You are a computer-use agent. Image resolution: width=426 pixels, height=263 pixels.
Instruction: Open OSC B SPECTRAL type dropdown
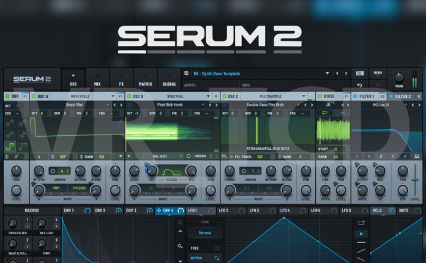pos(208,96)
